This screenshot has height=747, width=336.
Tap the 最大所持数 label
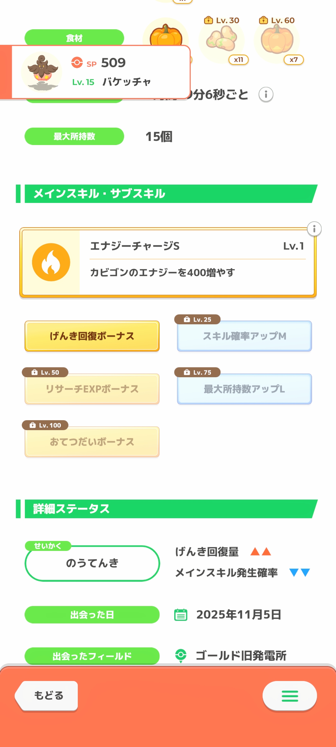click(74, 136)
